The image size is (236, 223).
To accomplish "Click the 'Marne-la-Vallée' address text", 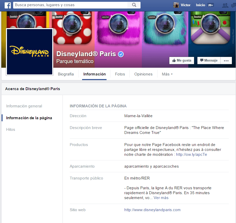I will [x=138, y=116].
